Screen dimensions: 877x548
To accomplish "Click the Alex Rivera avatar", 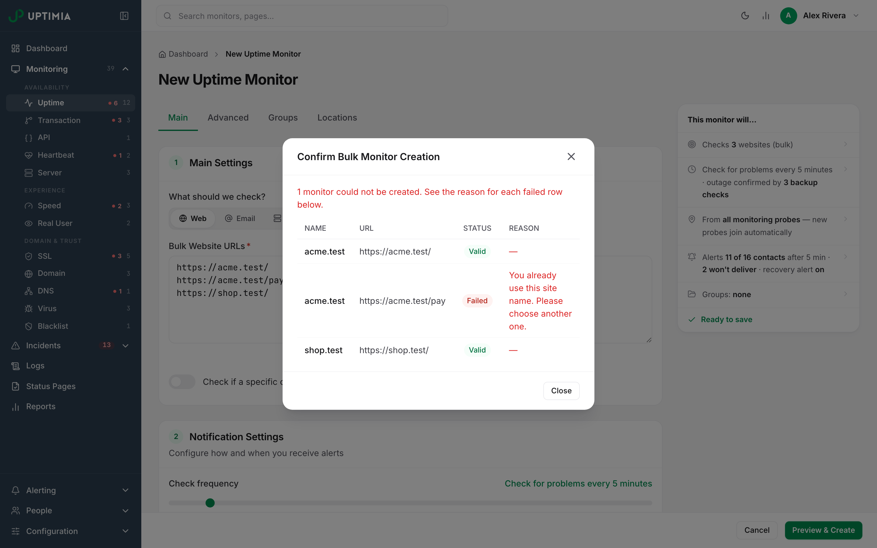I will tap(788, 16).
